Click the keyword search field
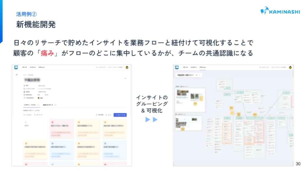The width and height of the screenshot is (306, 173). (38, 115)
